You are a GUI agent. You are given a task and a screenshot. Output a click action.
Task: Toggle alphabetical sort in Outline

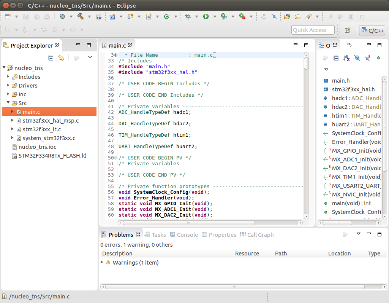[x=346, y=58]
